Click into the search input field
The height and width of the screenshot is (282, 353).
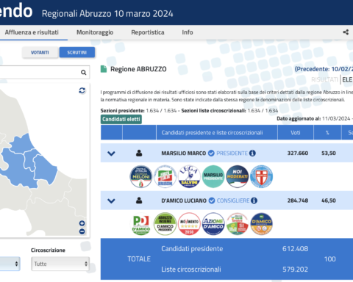click(39, 73)
